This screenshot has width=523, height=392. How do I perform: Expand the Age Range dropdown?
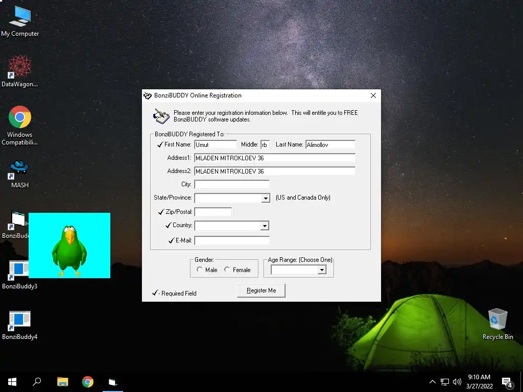[x=322, y=270]
